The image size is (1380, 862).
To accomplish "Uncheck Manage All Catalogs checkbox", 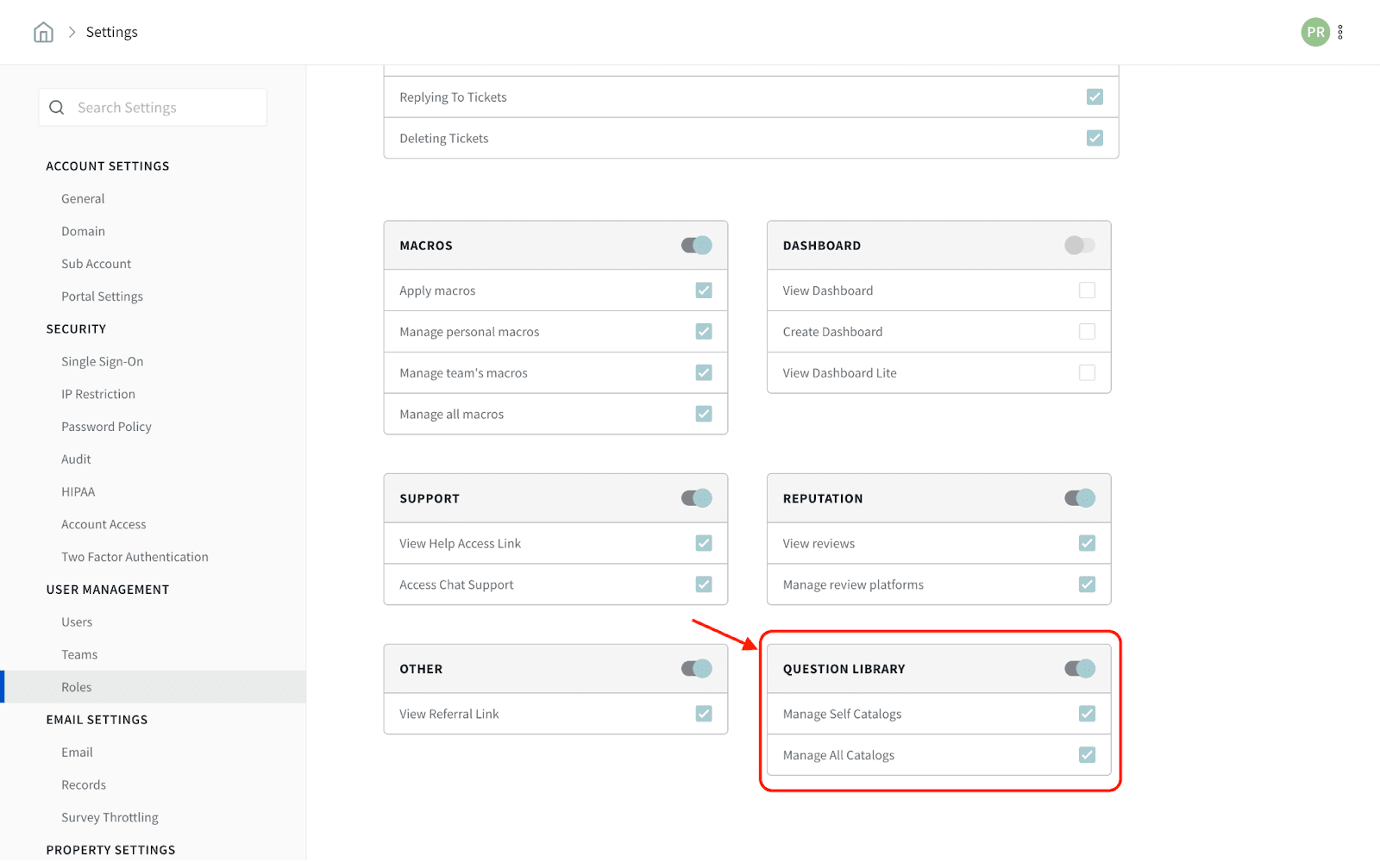I will (x=1087, y=755).
